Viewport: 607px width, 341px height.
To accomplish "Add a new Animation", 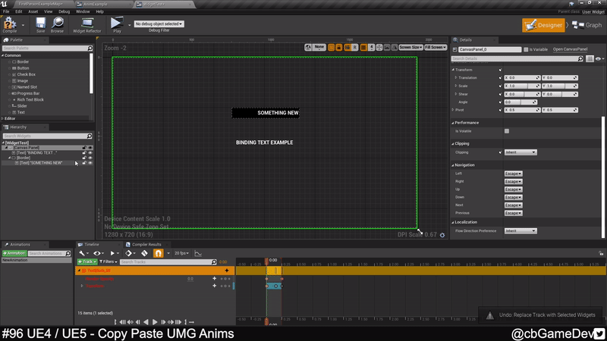I will click(14, 253).
